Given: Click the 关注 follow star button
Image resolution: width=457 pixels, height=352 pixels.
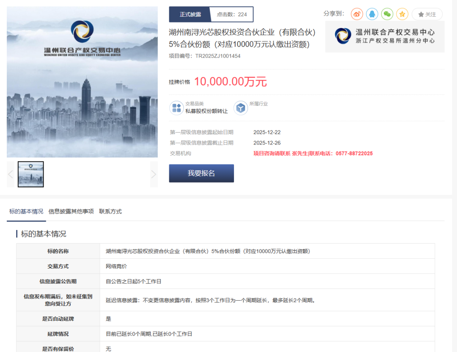Looking at the screenshot, I should pos(427,14).
